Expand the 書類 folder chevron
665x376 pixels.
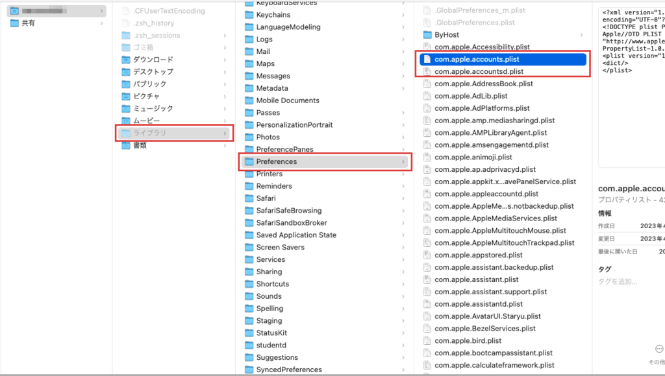[225, 146]
